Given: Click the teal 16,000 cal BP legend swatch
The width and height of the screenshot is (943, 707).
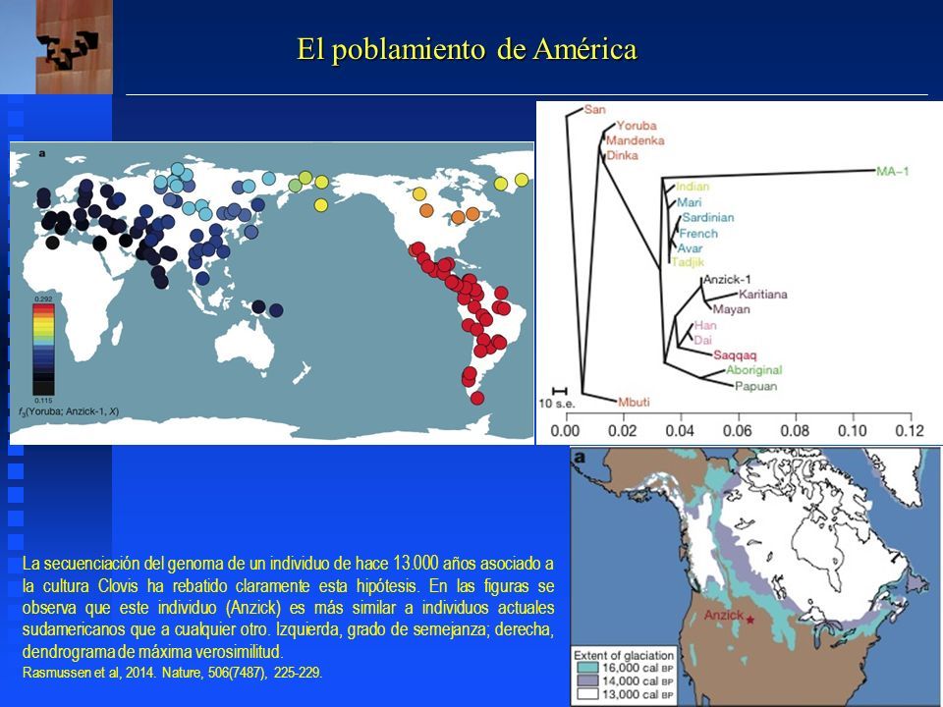Looking at the screenshot, I should tap(587, 668).
